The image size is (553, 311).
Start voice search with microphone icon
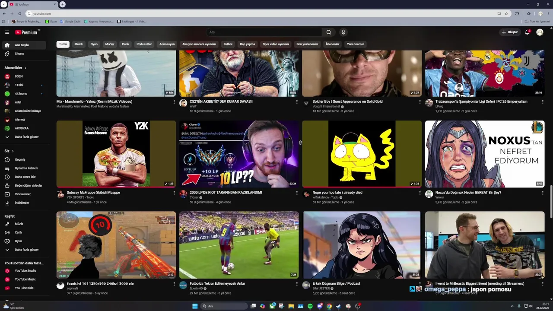click(343, 32)
